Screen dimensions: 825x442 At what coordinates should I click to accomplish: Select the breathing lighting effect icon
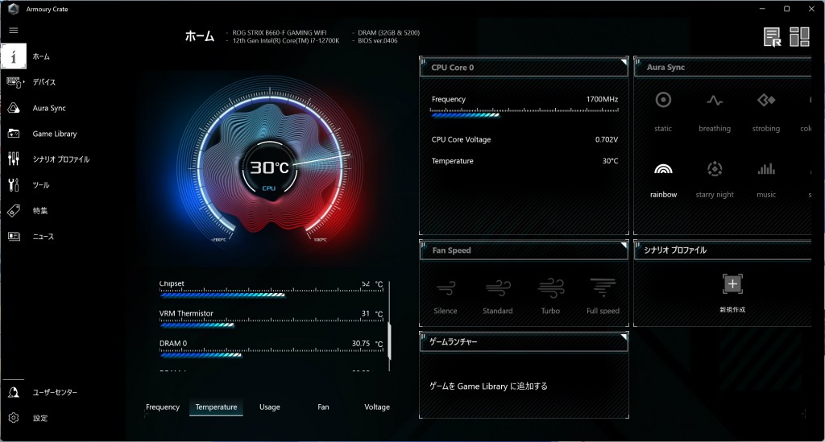[x=715, y=100]
